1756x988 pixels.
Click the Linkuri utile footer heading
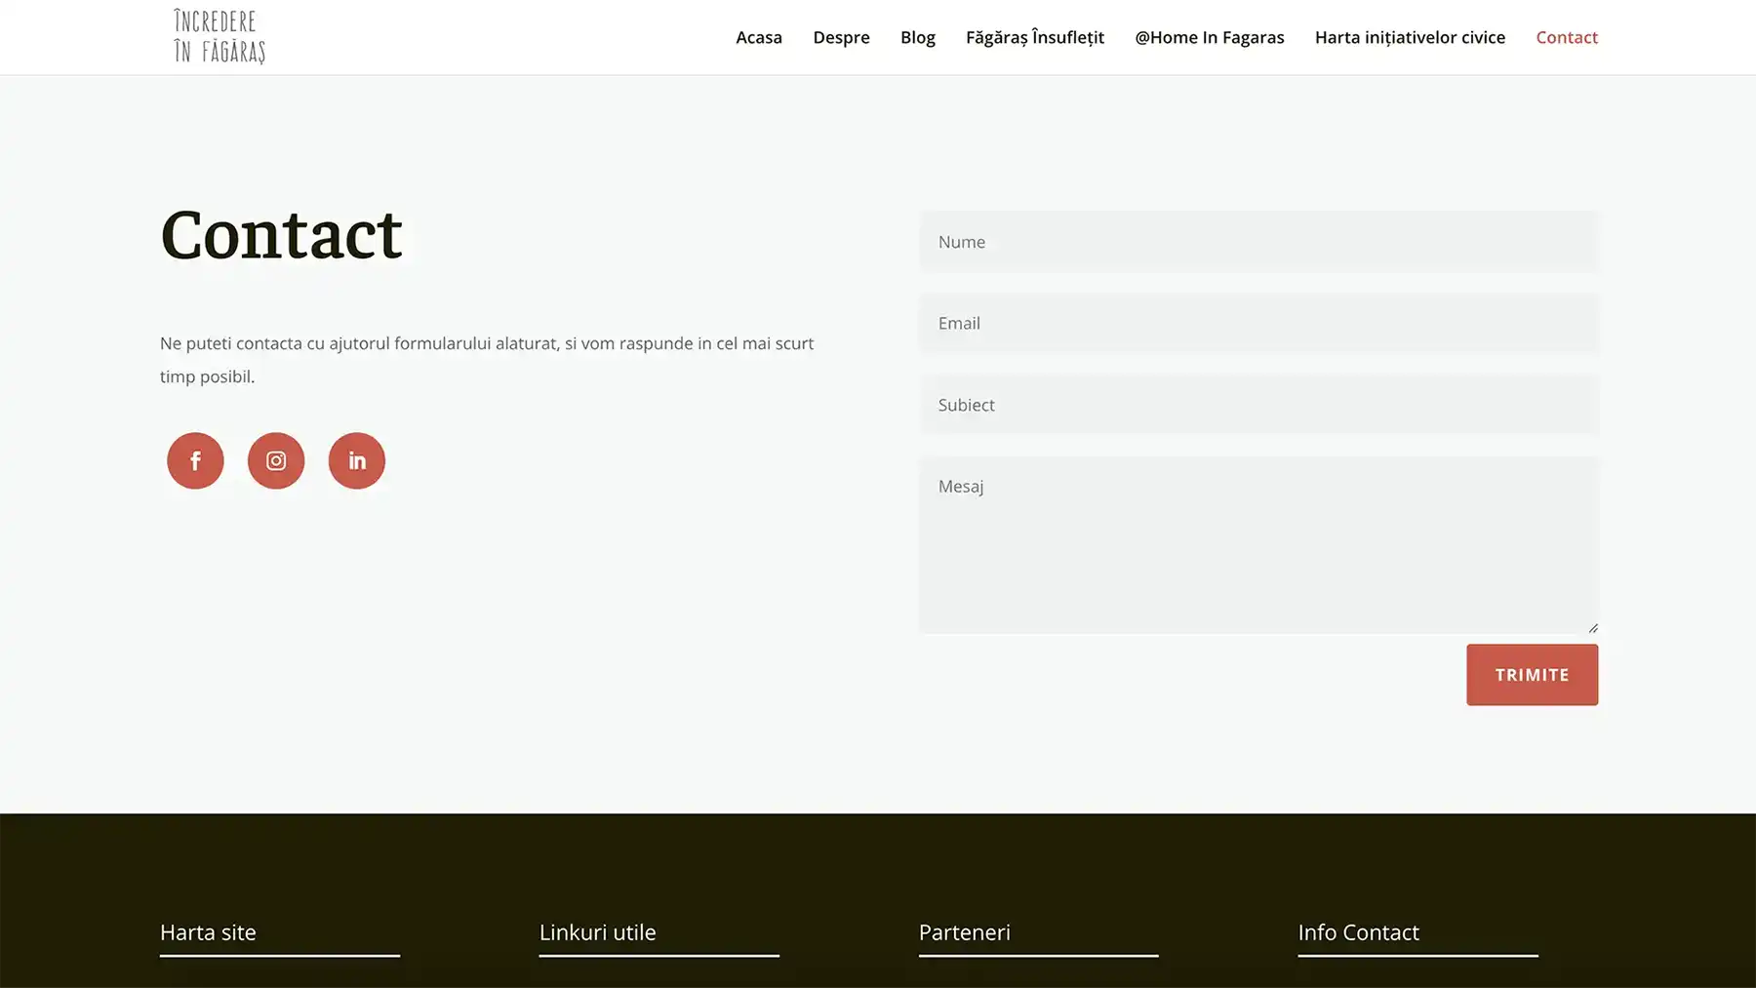tap(597, 932)
